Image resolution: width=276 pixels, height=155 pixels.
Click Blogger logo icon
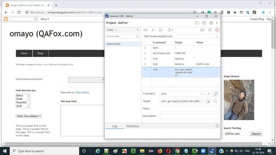click(6, 19)
